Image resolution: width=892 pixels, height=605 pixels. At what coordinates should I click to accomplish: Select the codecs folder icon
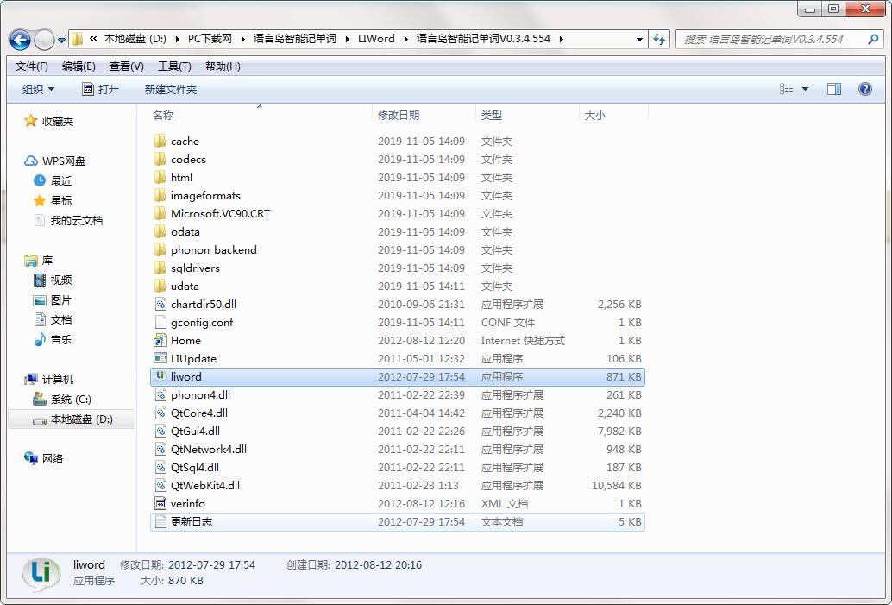tap(160, 159)
